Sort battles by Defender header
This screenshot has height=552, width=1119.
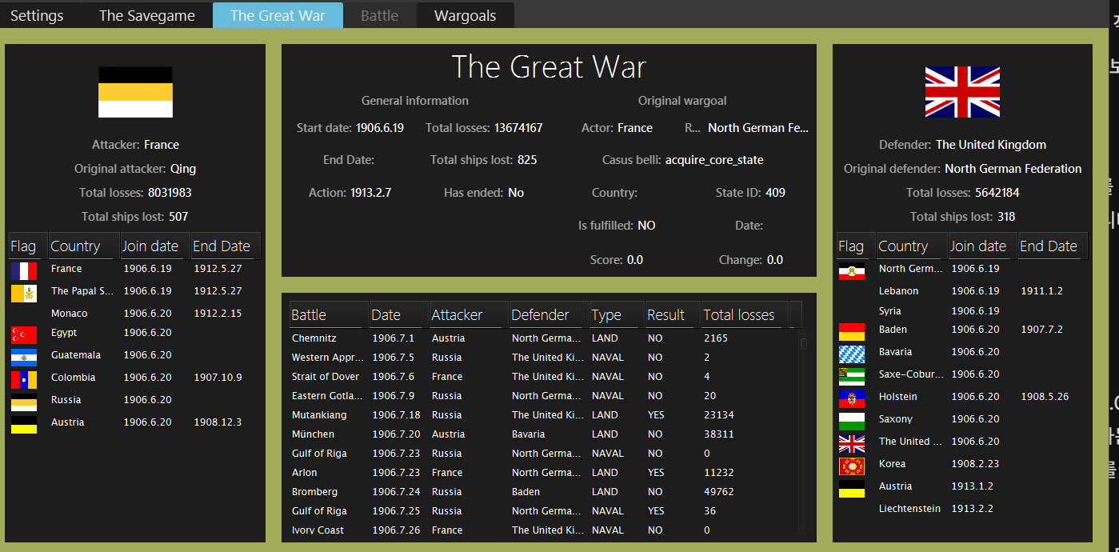(x=549, y=315)
